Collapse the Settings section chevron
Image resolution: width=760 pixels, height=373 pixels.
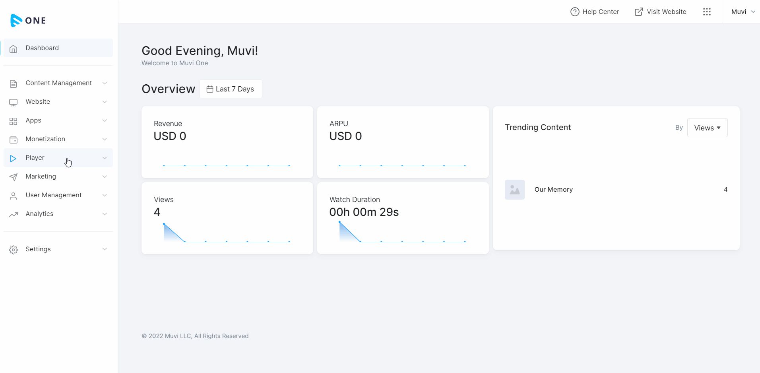coord(105,249)
